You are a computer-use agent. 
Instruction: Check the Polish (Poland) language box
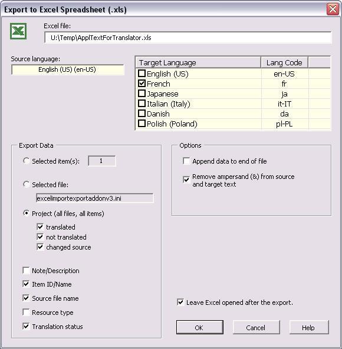click(142, 124)
